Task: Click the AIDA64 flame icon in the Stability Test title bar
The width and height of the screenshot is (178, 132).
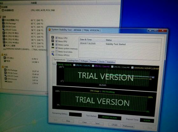Action: pyautogui.click(x=49, y=30)
